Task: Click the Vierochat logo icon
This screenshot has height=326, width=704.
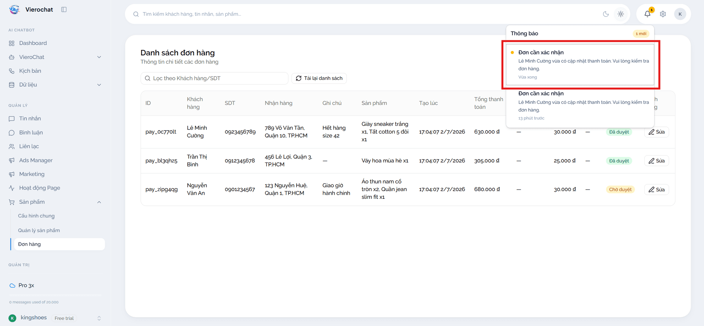Action: pos(14,10)
